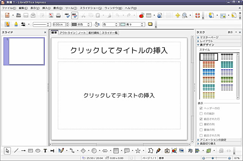Screen dimensions: 243x161
Task: Open the スライドショー menu
Action: pyautogui.click(x=91, y=8)
